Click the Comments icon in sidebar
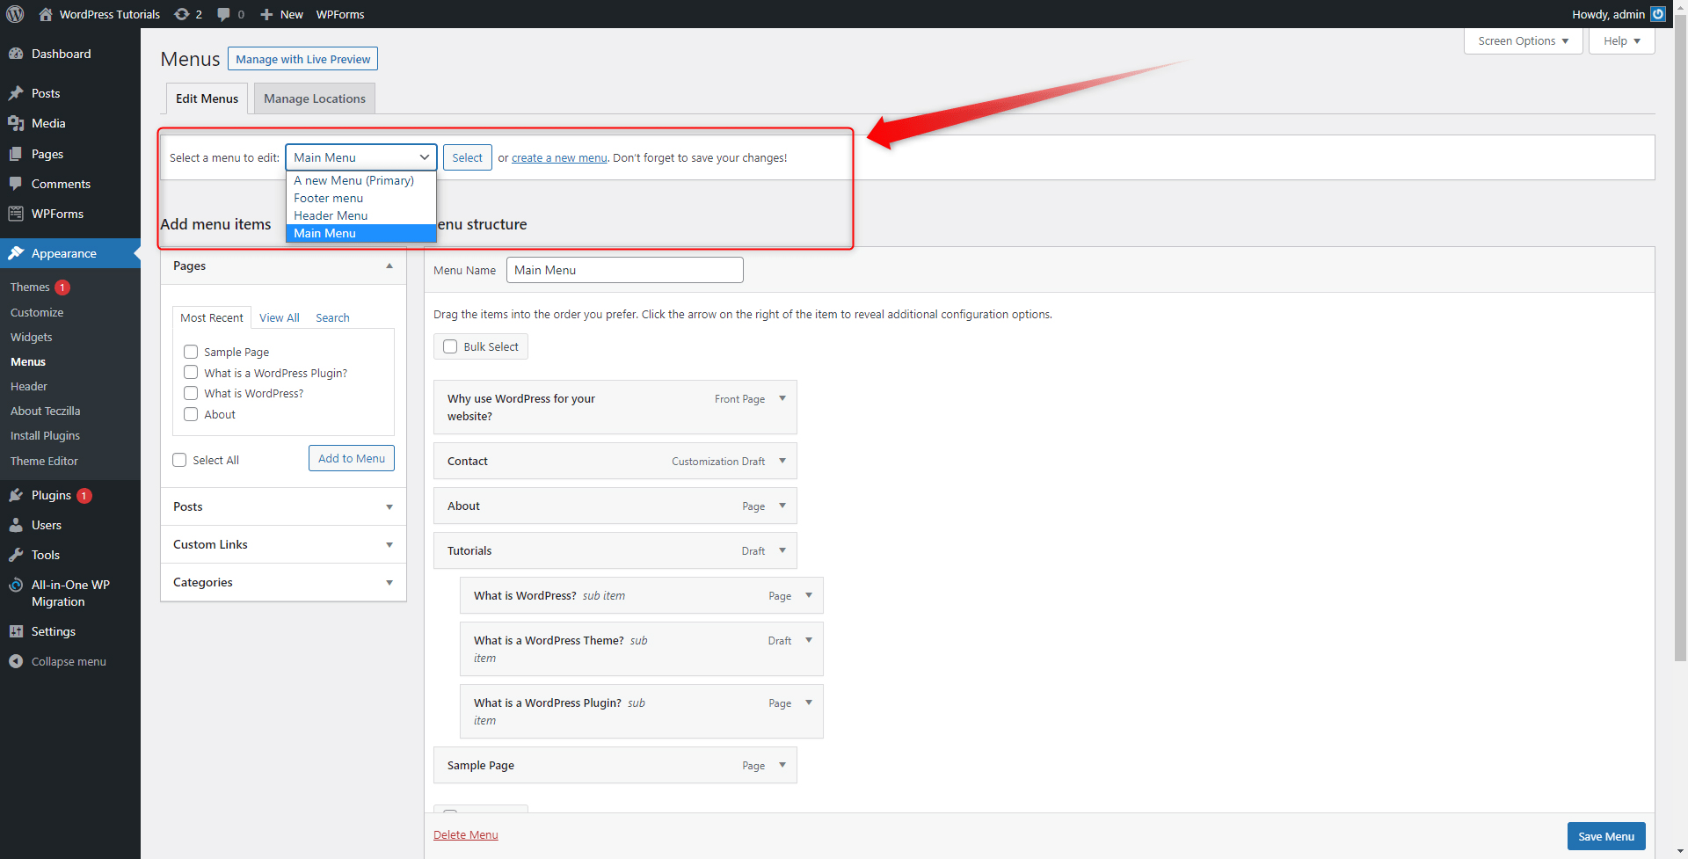The height and width of the screenshot is (859, 1688). [16, 184]
